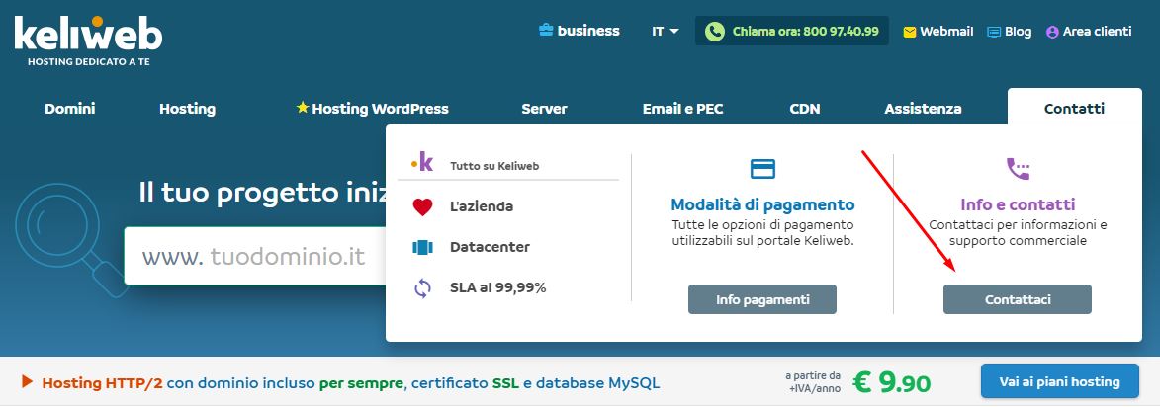The image size is (1160, 407).
Task: Open the Hosting menu
Action: [187, 109]
